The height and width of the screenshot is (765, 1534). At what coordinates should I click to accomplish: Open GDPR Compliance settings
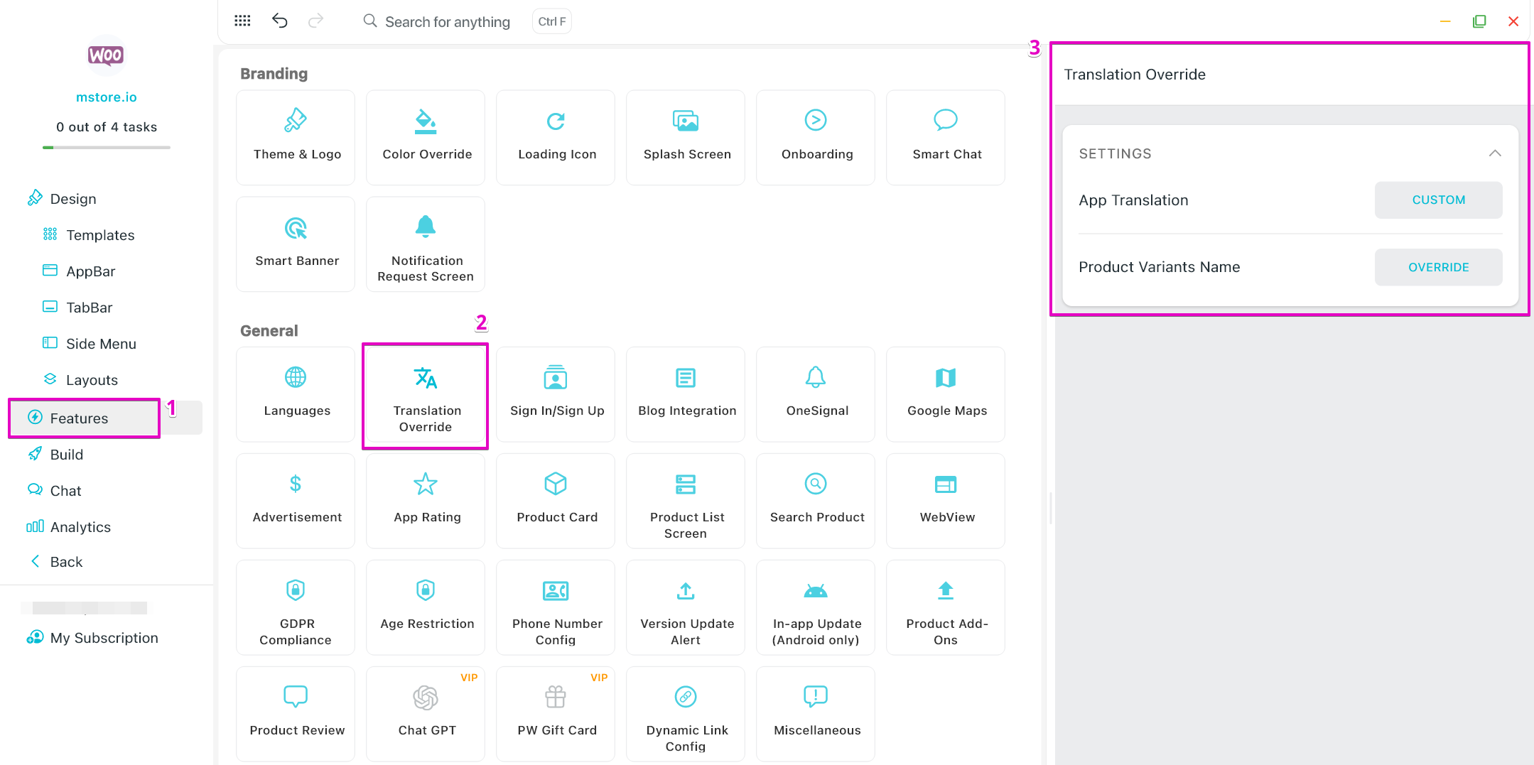[x=296, y=607]
